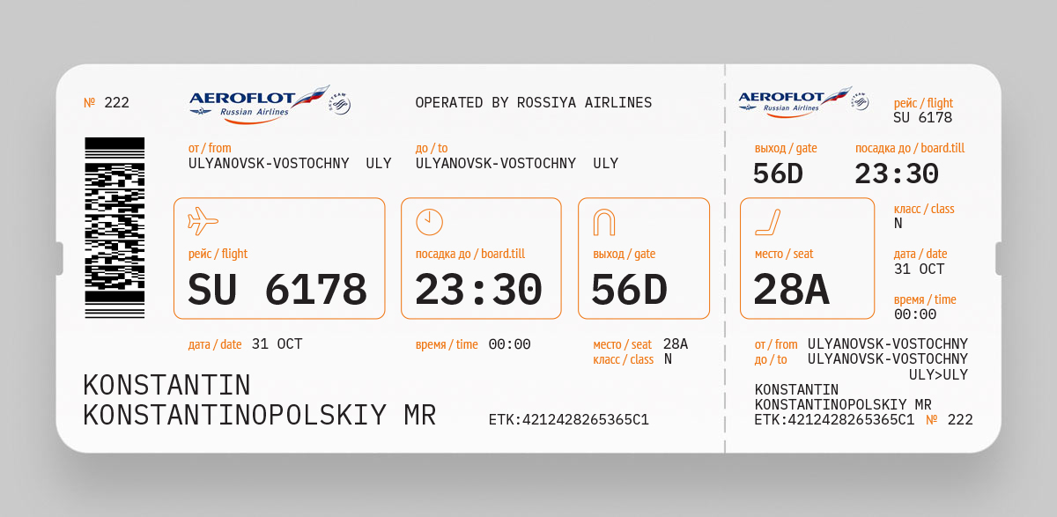The height and width of the screenshot is (517, 1057).
Task: Click the ULY>ULY route code on stub
Action: click(938, 374)
